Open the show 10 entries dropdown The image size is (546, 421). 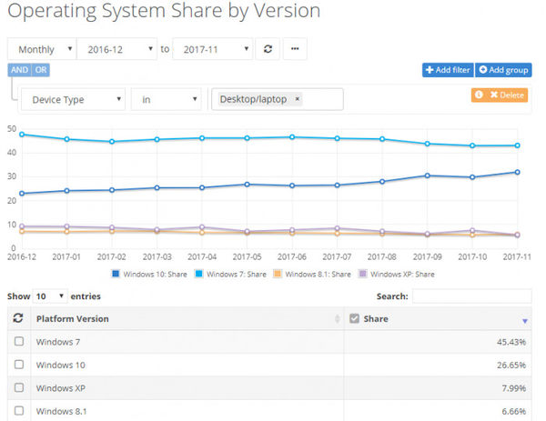[x=50, y=296]
